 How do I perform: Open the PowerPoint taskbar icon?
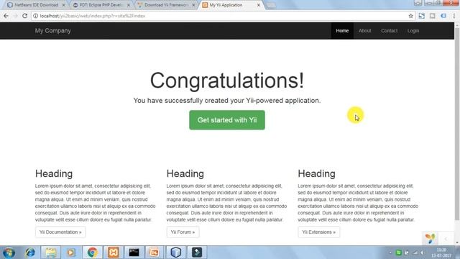click(155, 253)
